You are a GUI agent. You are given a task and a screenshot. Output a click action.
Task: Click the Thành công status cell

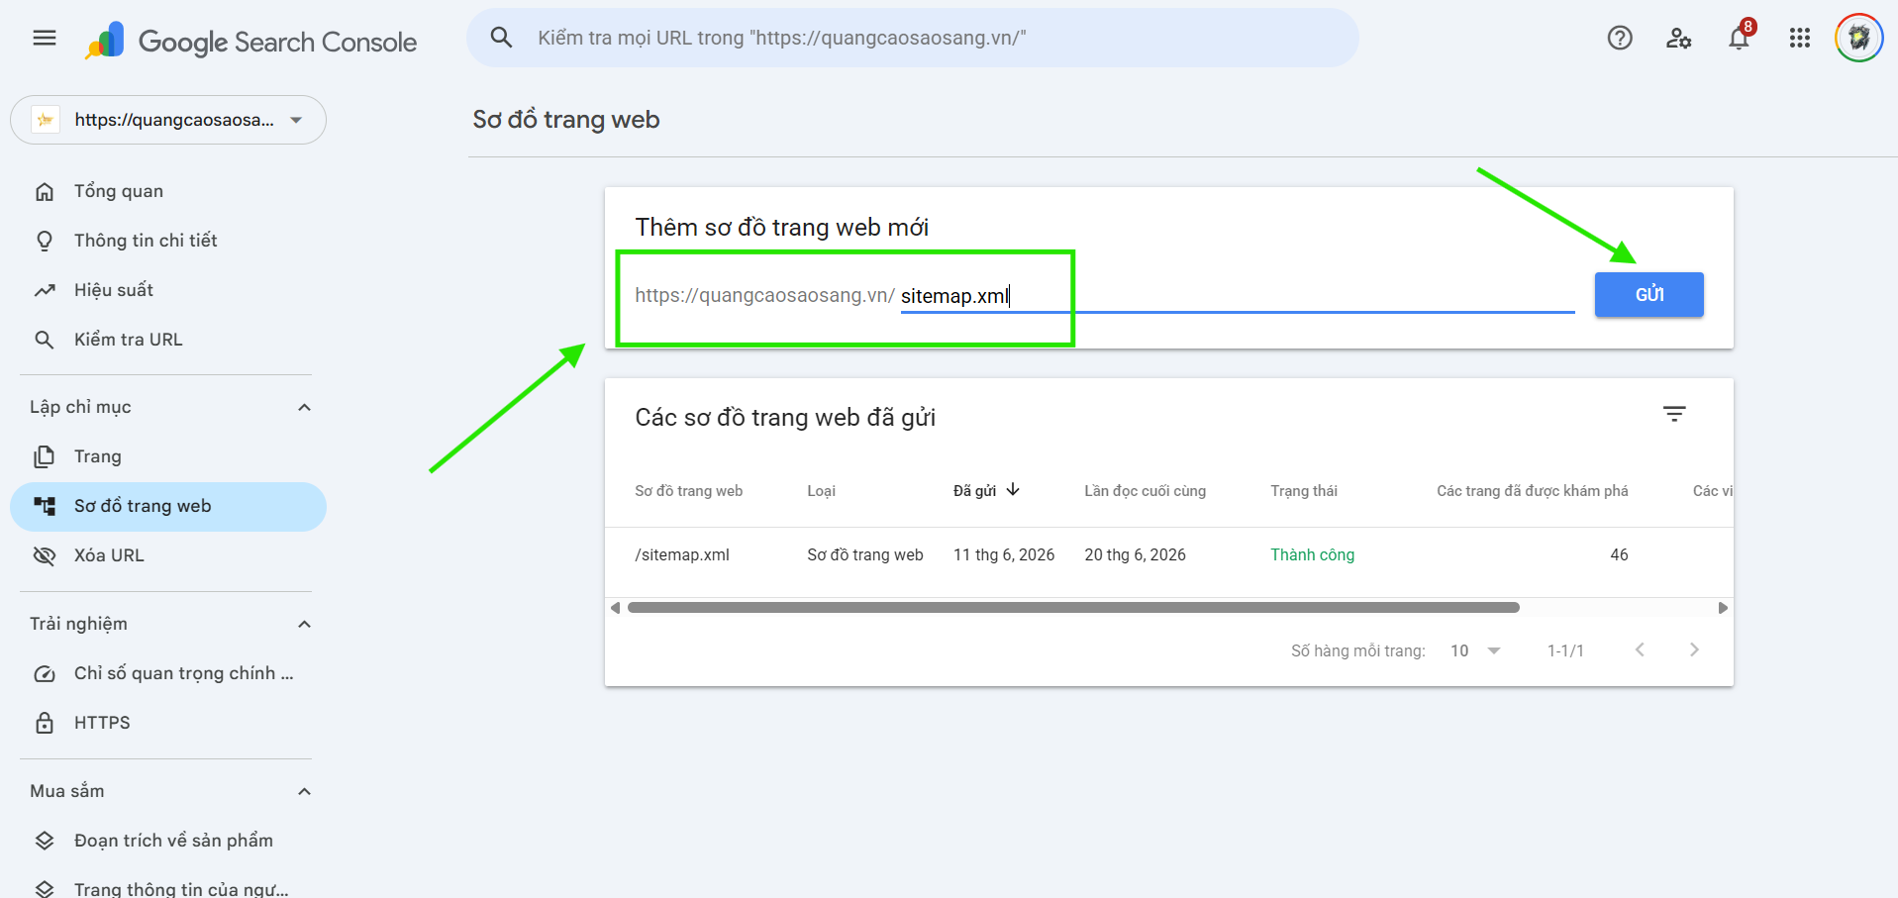tap(1312, 554)
